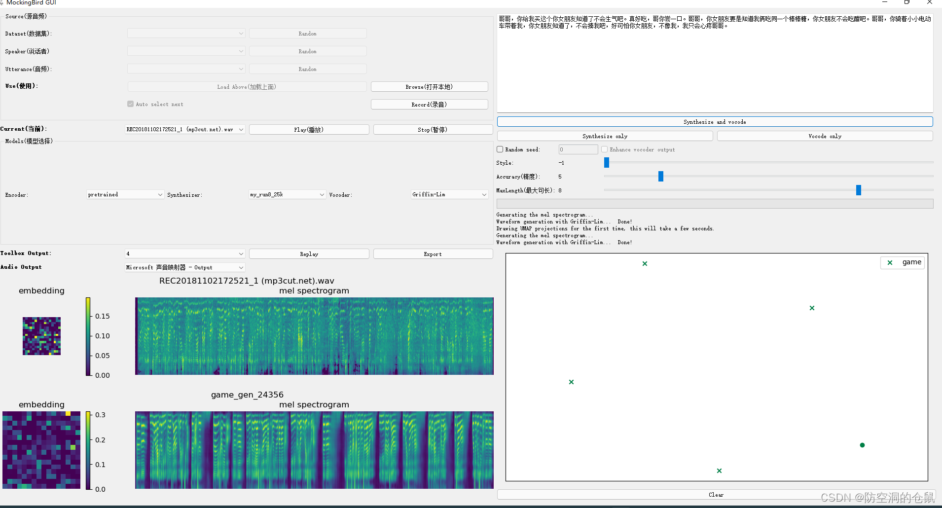
Task: Click the Browse(打开本地) button
Action: [x=429, y=86]
